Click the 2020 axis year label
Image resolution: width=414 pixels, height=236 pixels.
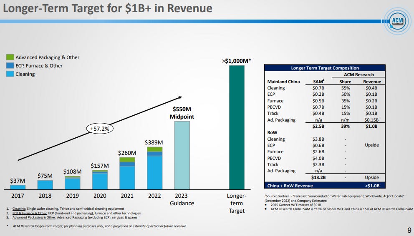(100, 196)
